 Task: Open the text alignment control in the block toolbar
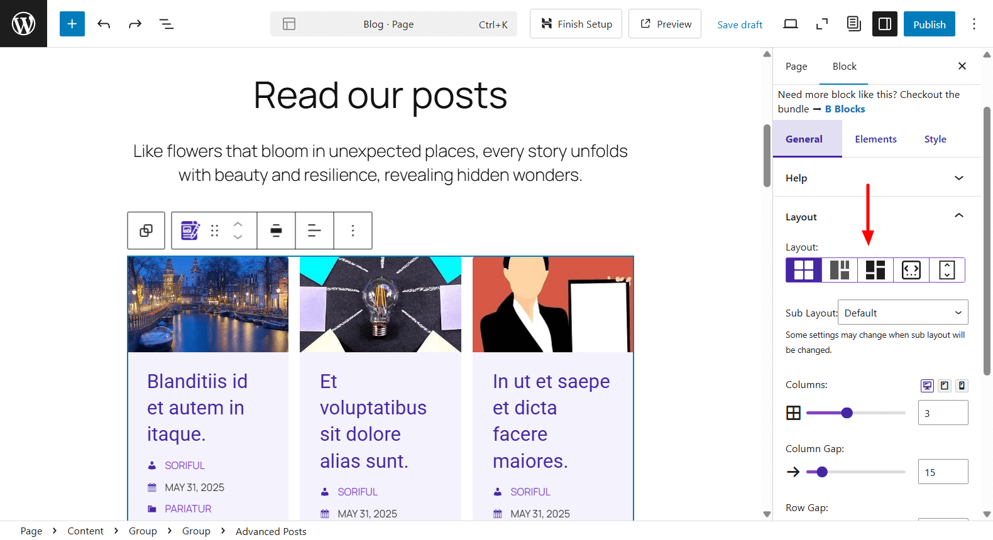click(x=314, y=230)
